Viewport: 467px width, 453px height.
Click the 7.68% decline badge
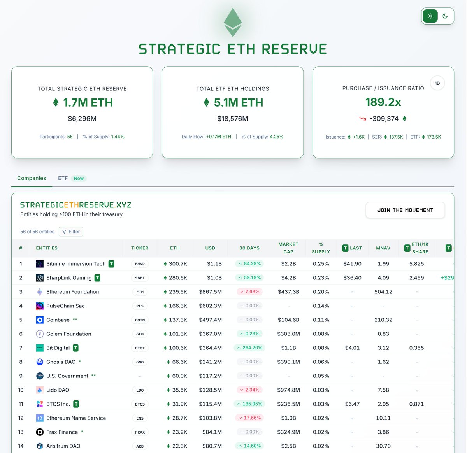[x=249, y=291]
